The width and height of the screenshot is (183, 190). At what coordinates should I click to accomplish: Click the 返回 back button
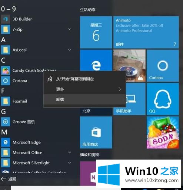pyautogui.click(x=9, y=179)
